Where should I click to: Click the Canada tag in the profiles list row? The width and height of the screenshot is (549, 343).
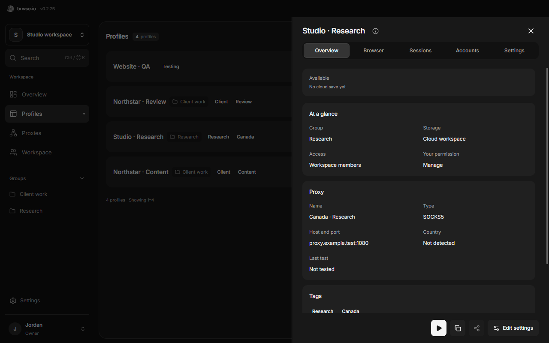[x=245, y=137]
